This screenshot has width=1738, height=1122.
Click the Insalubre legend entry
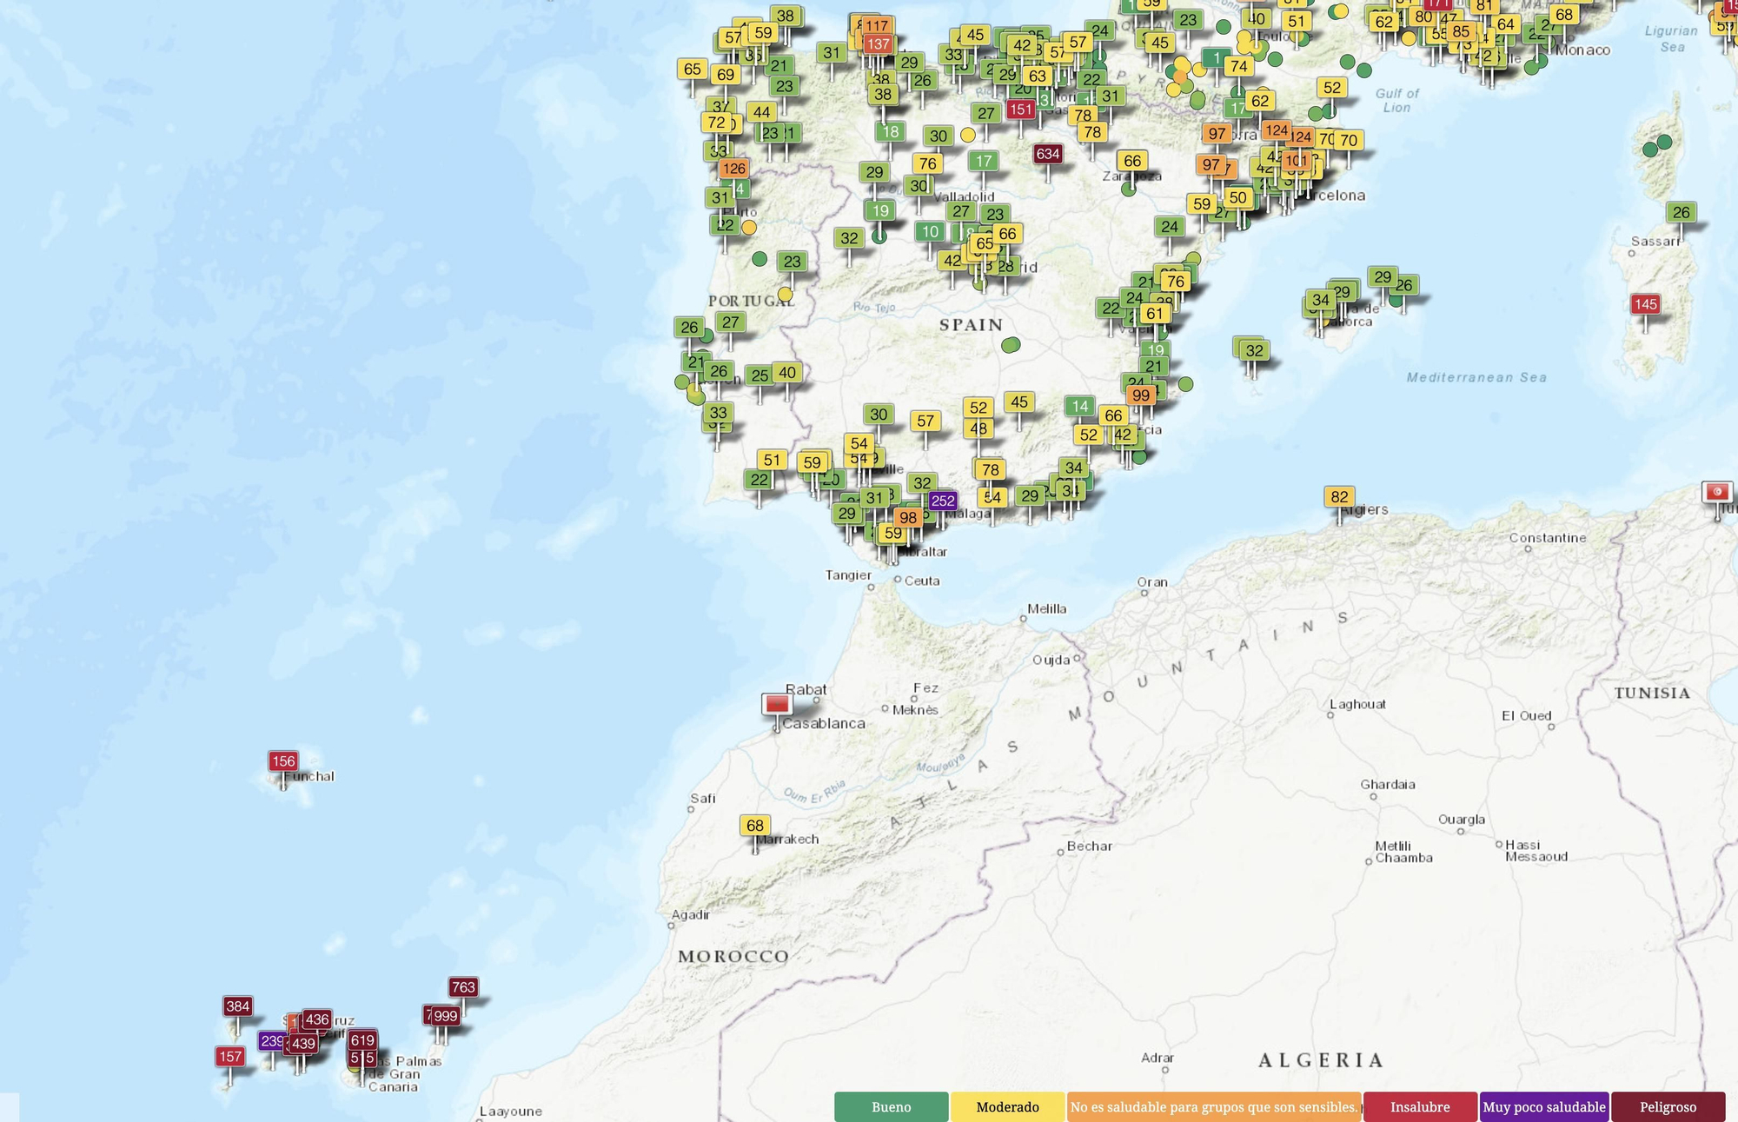tap(1420, 1107)
